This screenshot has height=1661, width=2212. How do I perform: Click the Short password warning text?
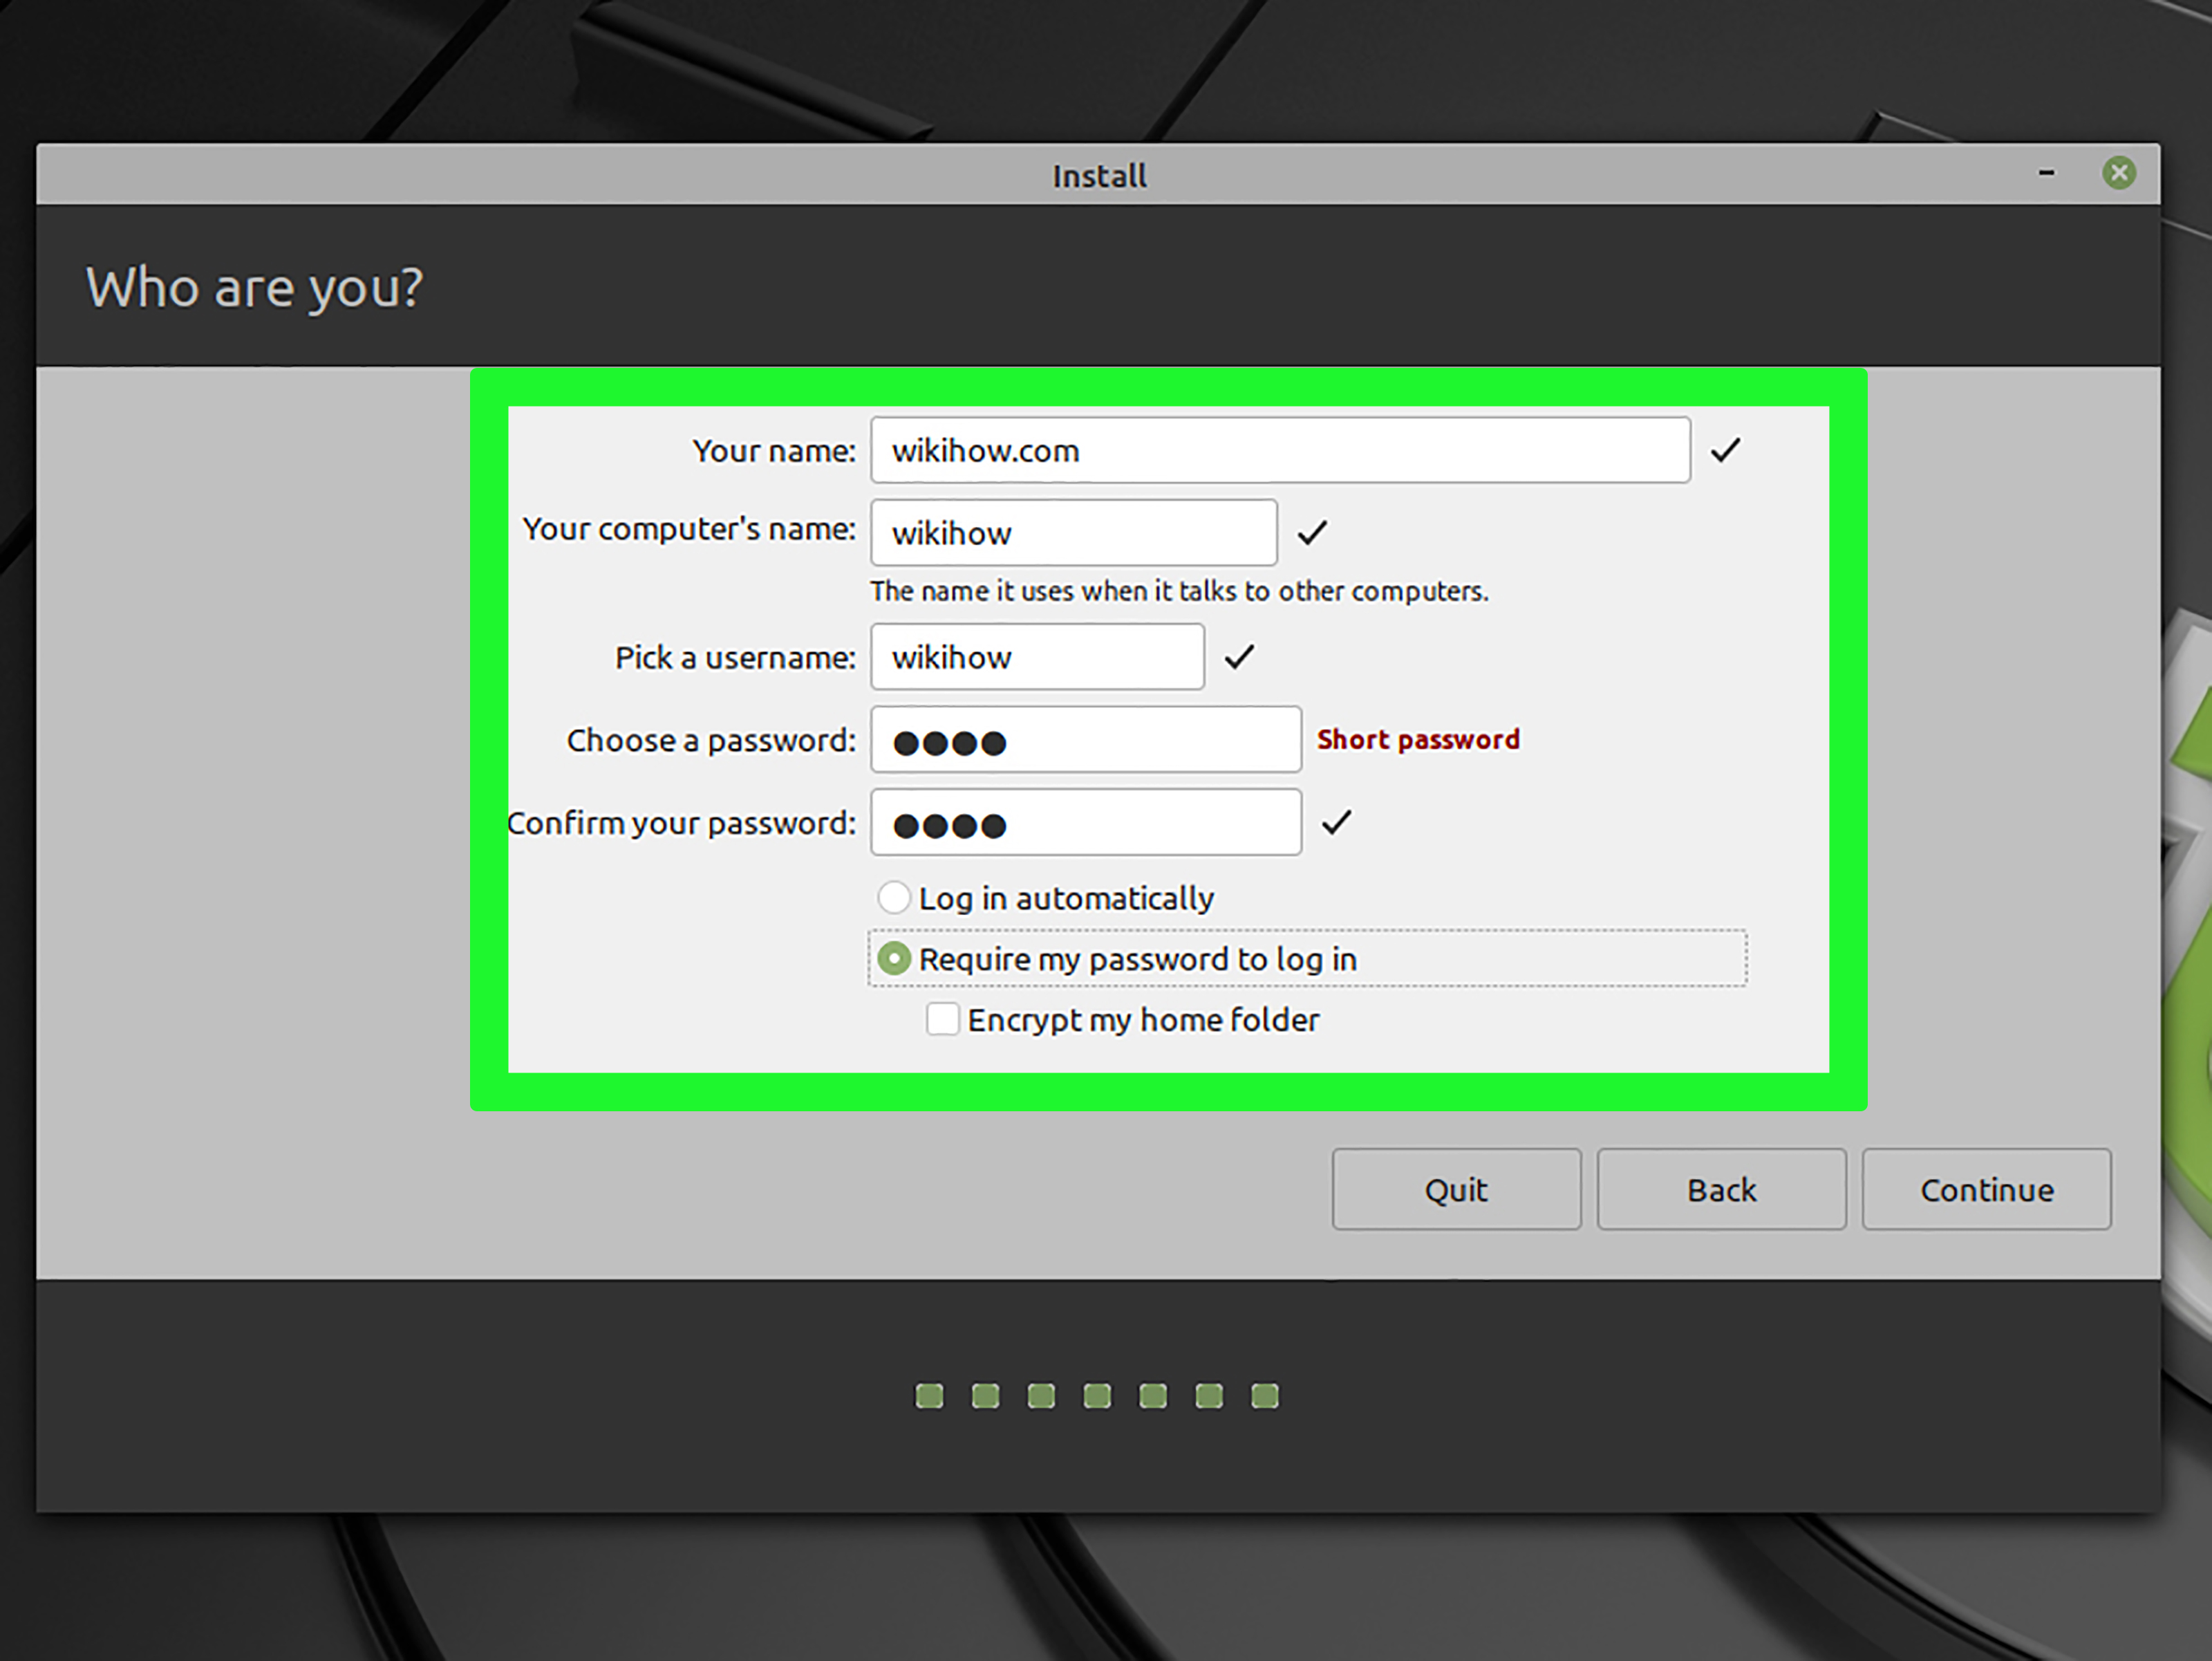point(1418,739)
